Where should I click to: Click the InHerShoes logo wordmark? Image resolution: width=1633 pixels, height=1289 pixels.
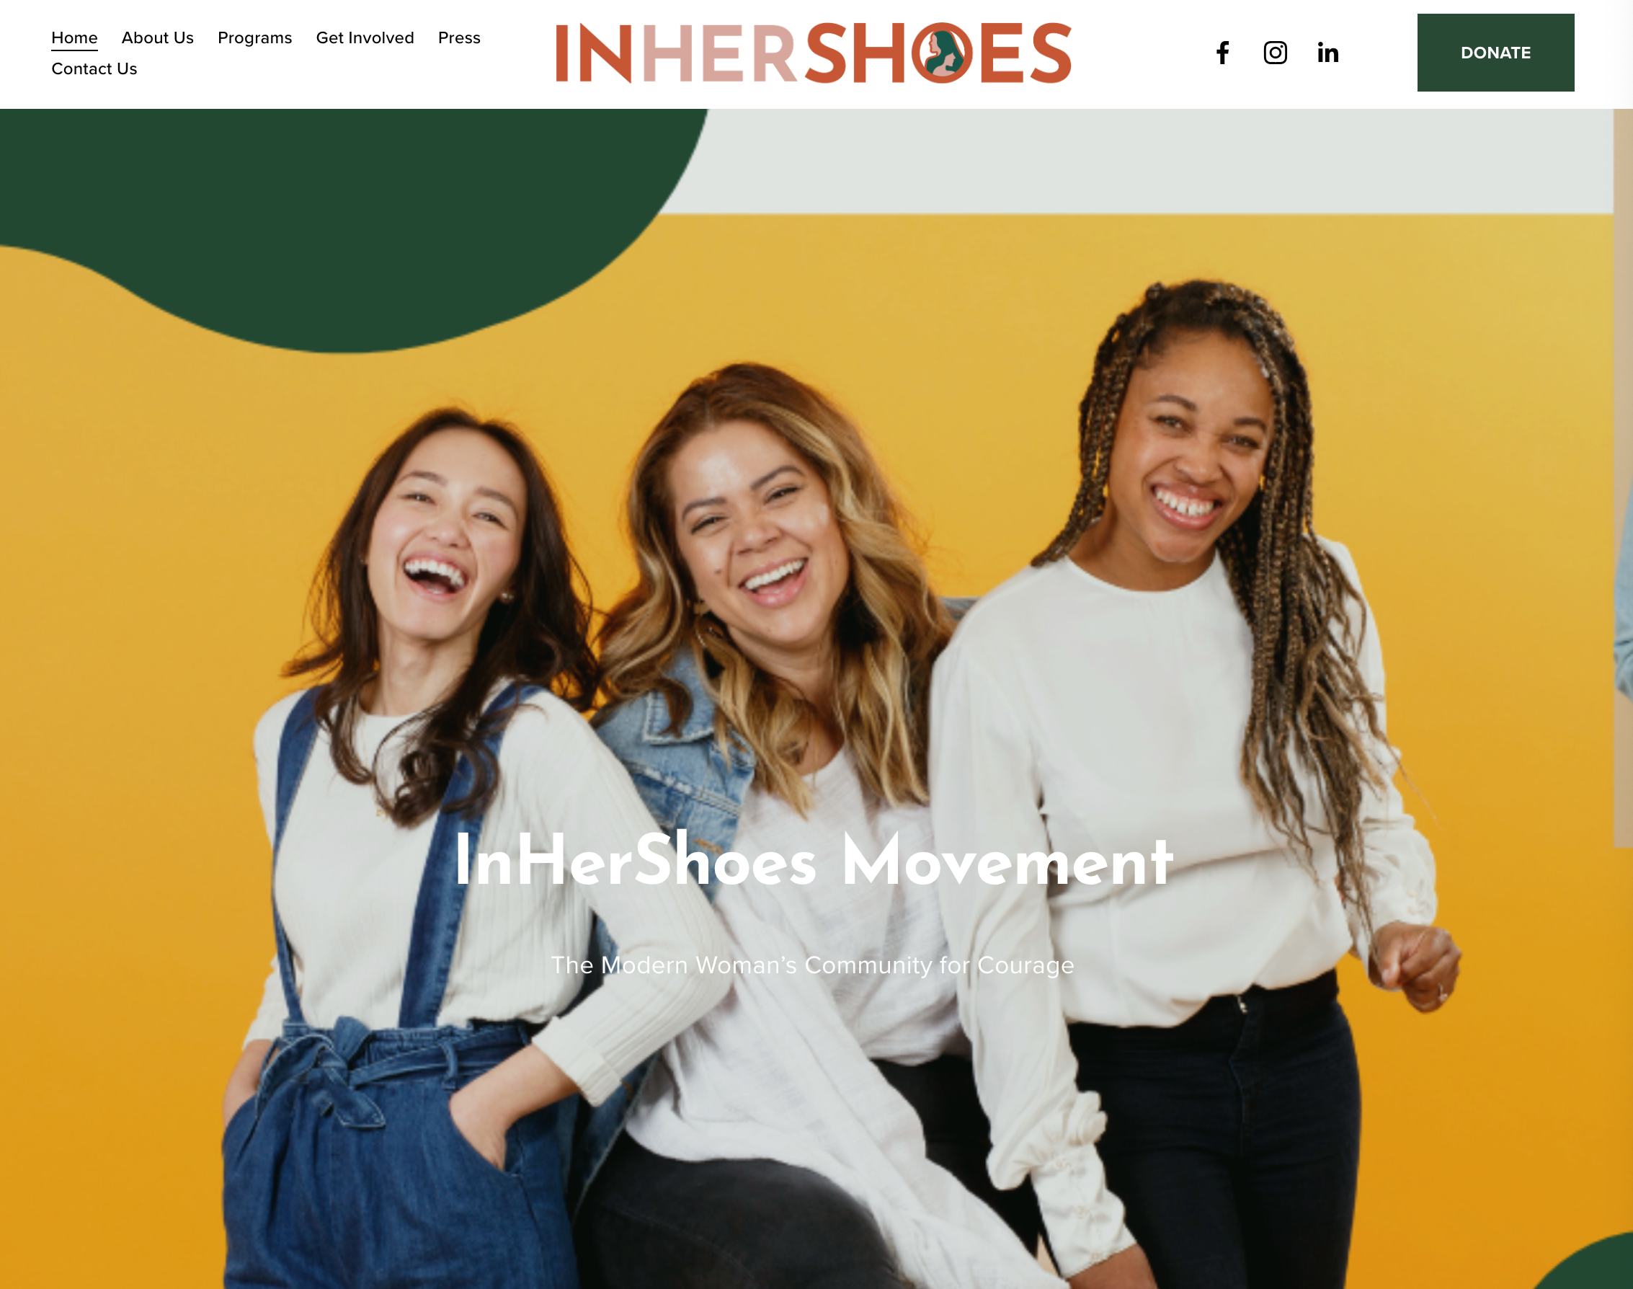(x=814, y=53)
